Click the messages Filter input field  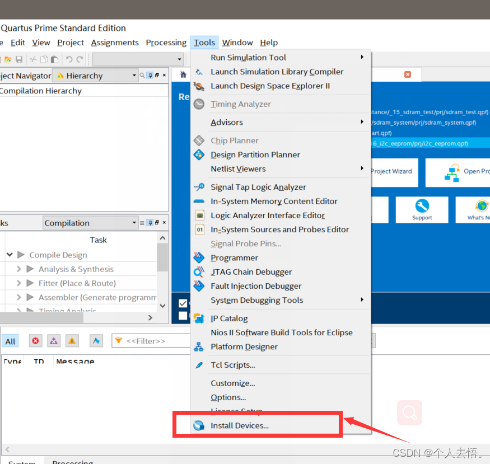pyautogui.click(x=151, y=341)
